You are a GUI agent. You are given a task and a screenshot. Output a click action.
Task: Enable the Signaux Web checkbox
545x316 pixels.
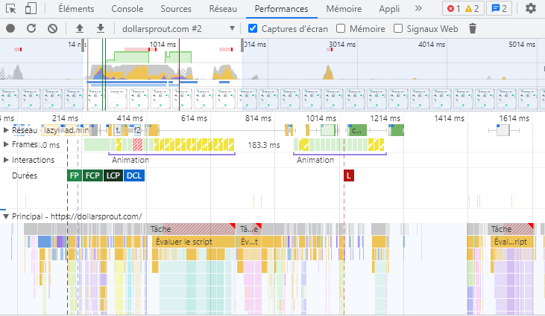point(399,28)
